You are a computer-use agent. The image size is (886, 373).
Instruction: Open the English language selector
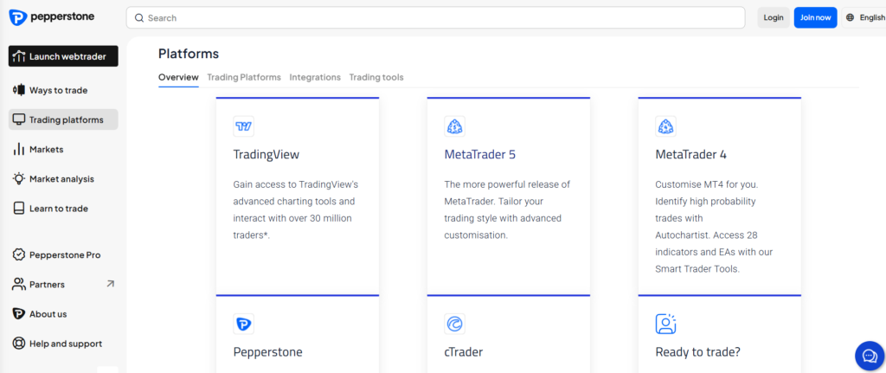[x=864, y=17]
